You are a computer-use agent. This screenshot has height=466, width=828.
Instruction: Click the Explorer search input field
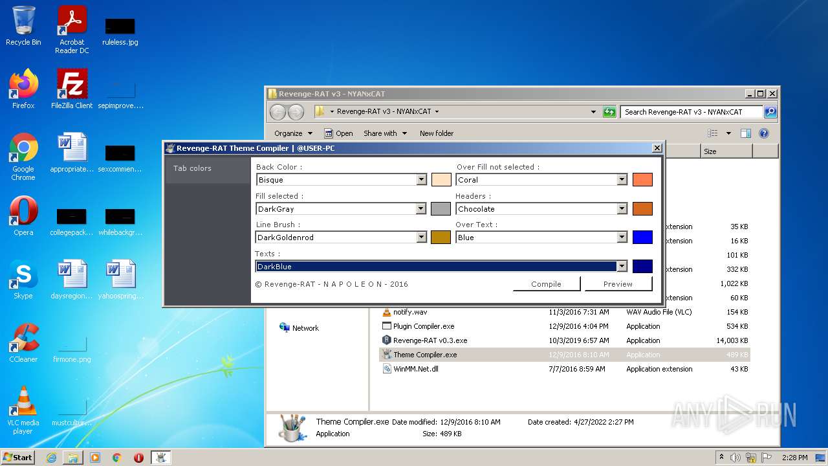point(692,112)
